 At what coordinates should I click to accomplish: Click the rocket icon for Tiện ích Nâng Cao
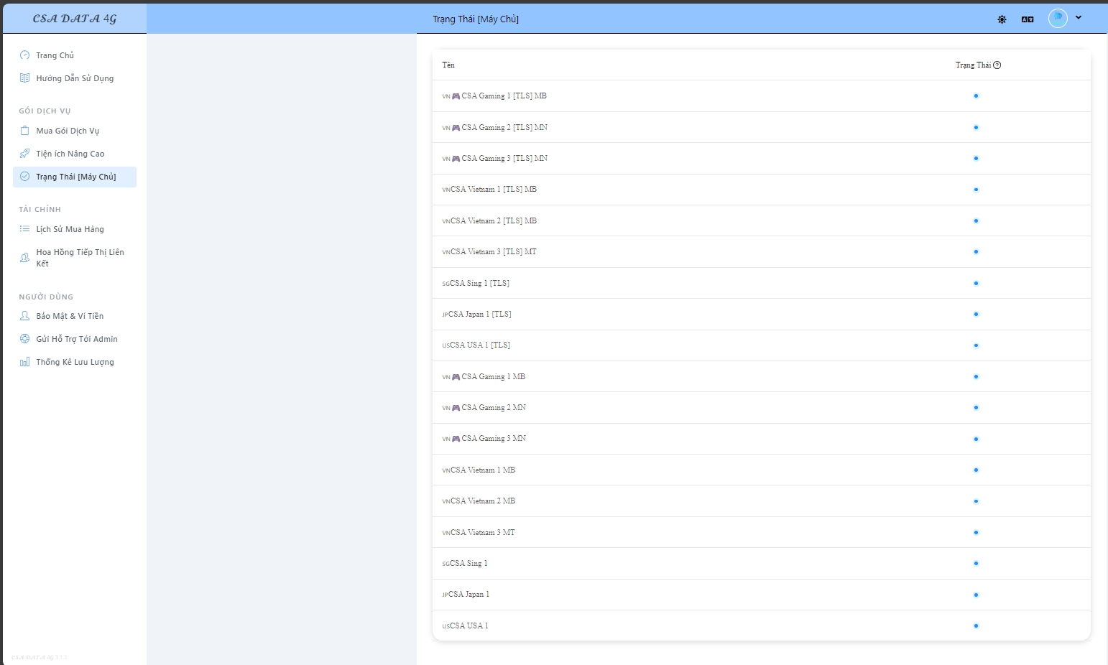[25, 154]
